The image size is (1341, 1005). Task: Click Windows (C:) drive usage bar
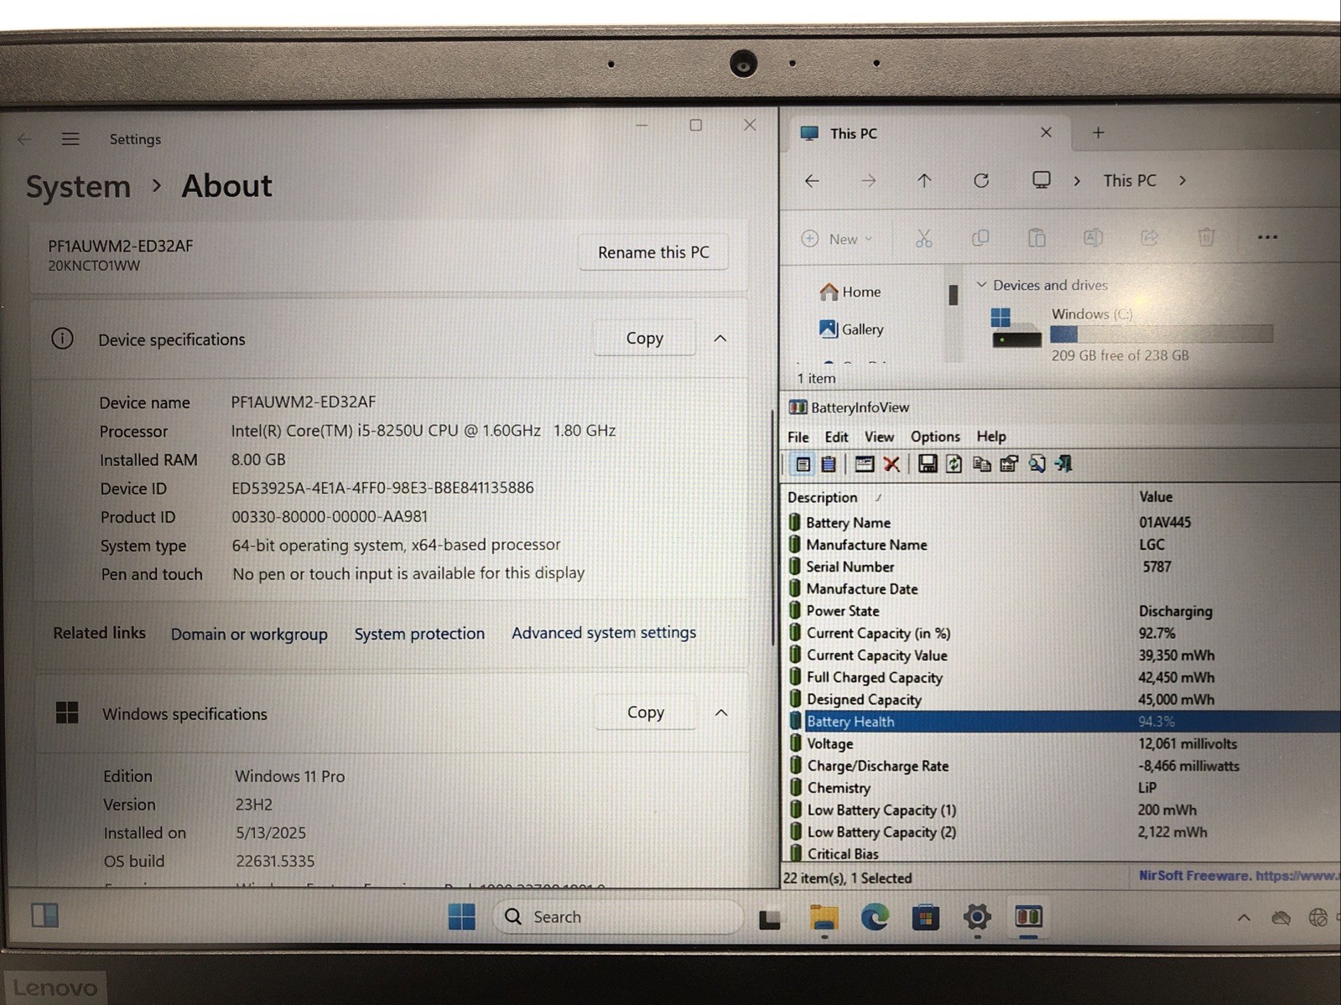(1162, 334)
